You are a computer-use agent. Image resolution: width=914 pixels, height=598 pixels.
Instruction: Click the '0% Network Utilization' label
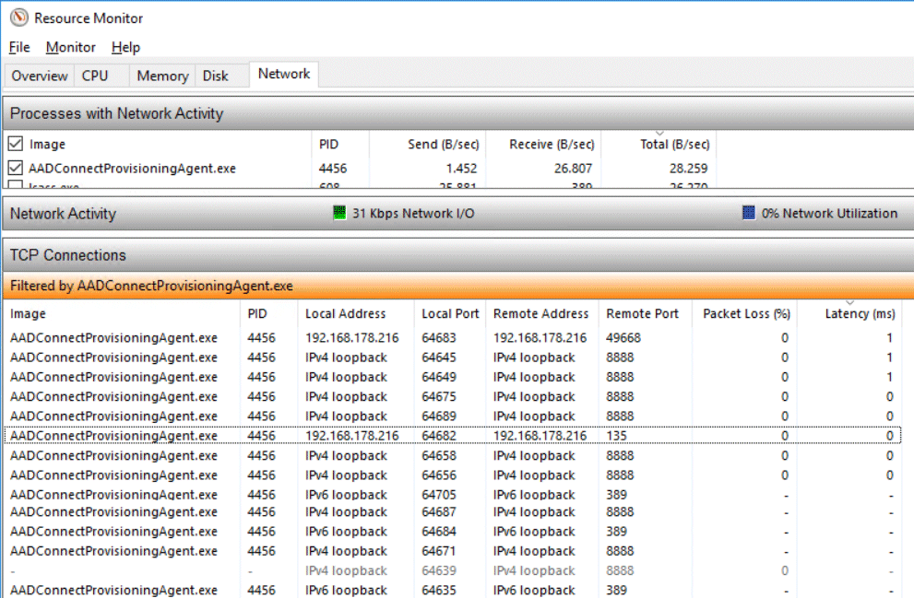point(829,213)
